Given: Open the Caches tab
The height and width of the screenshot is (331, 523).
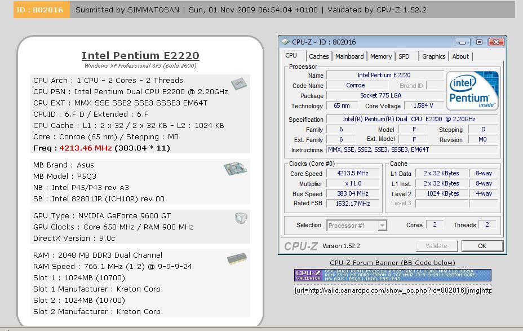Looking at the screenshot, I should pyautogui.click(x=319, y=56).
